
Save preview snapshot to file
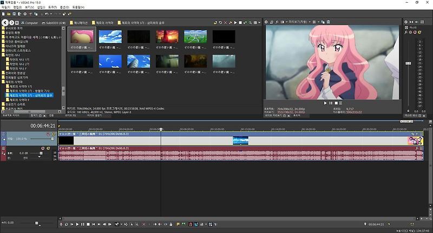[x=328, y=22]
